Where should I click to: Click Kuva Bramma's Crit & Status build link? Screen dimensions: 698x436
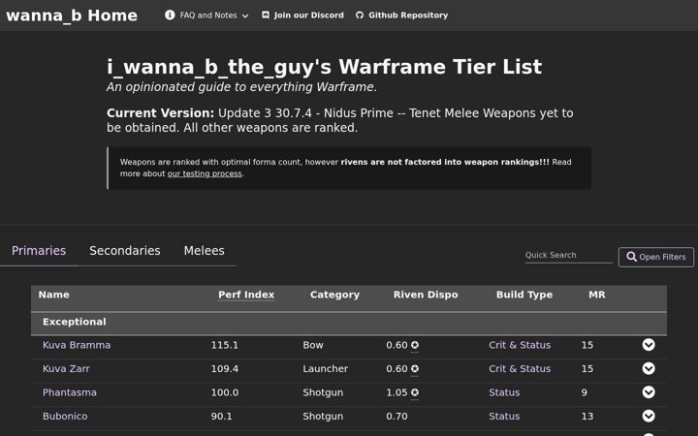tap(520, 345)
